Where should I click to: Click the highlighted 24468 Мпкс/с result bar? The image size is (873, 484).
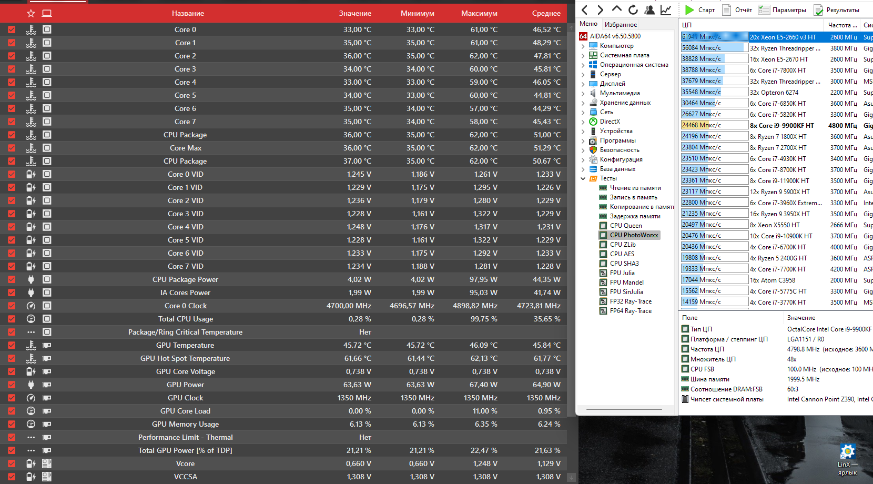(715, 125)
